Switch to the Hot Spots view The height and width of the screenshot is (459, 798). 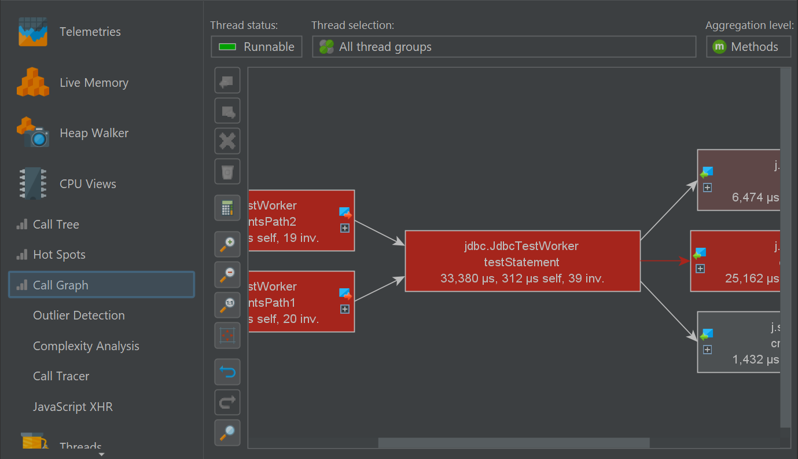pyautogui.click(x=59, y=255)
